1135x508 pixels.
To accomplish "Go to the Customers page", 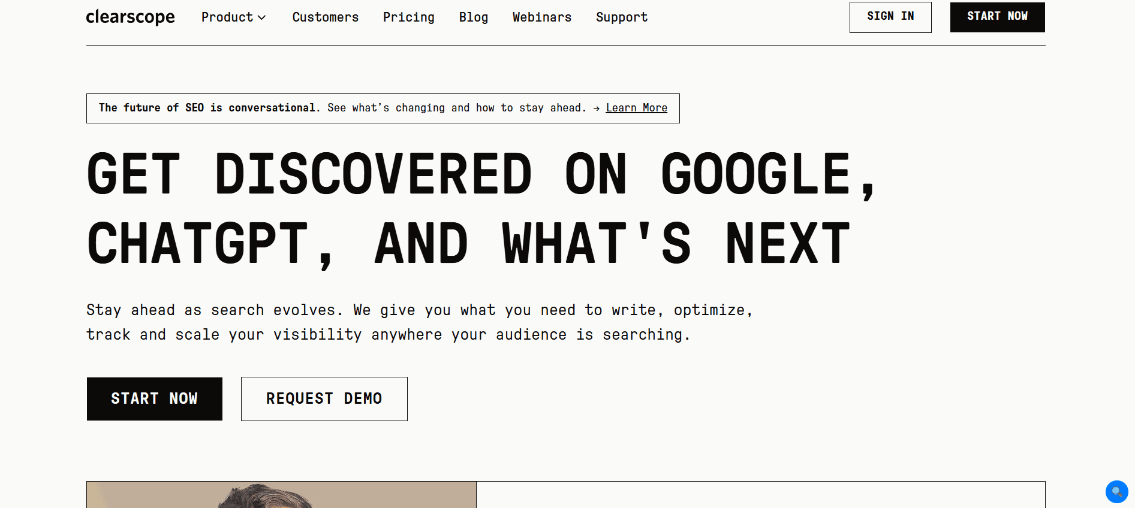I will pyautogui.click(x=325, y=17).
